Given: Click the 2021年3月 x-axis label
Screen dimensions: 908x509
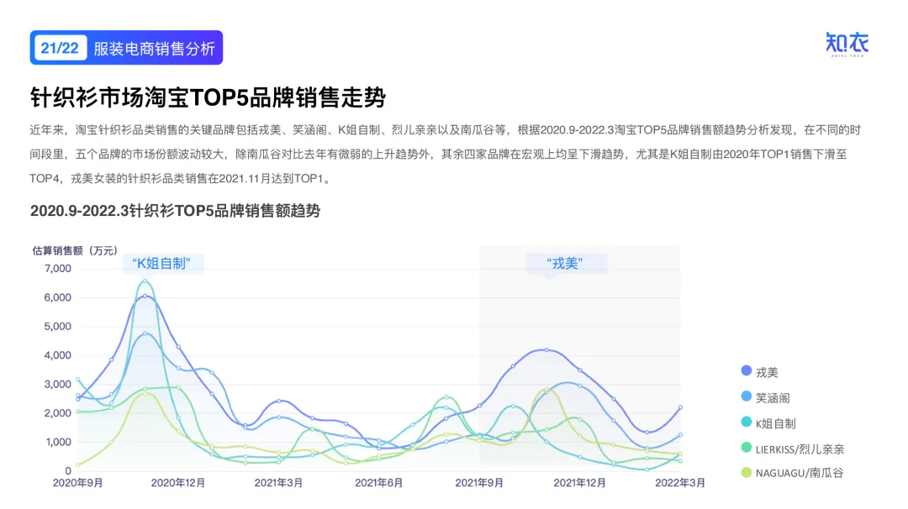Looking at the screenshot, I should point(278,483).
